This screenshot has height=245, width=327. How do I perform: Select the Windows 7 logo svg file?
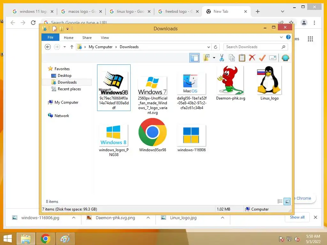coord(153,95)
